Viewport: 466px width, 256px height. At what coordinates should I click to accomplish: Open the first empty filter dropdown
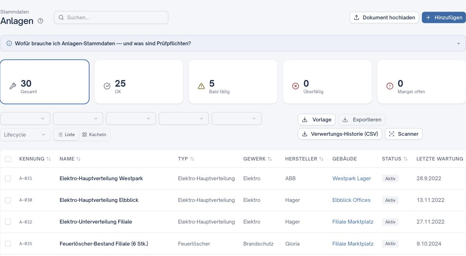click(25, 118)
